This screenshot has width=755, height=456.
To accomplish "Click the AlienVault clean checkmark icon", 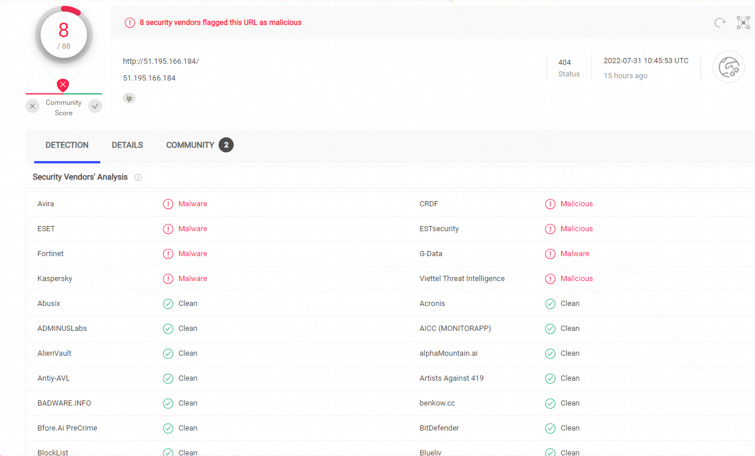I will pos(168,353).
